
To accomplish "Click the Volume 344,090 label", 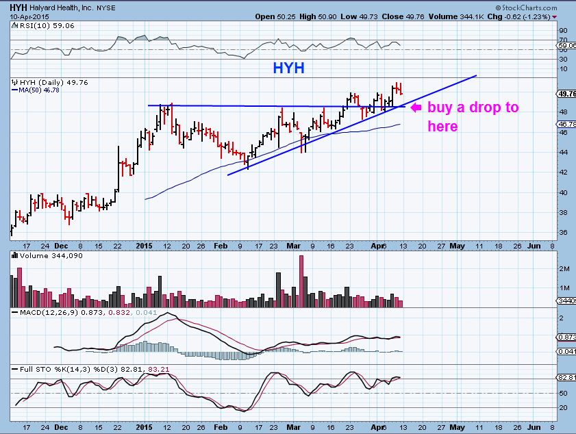I will click(x=51, y=255).
